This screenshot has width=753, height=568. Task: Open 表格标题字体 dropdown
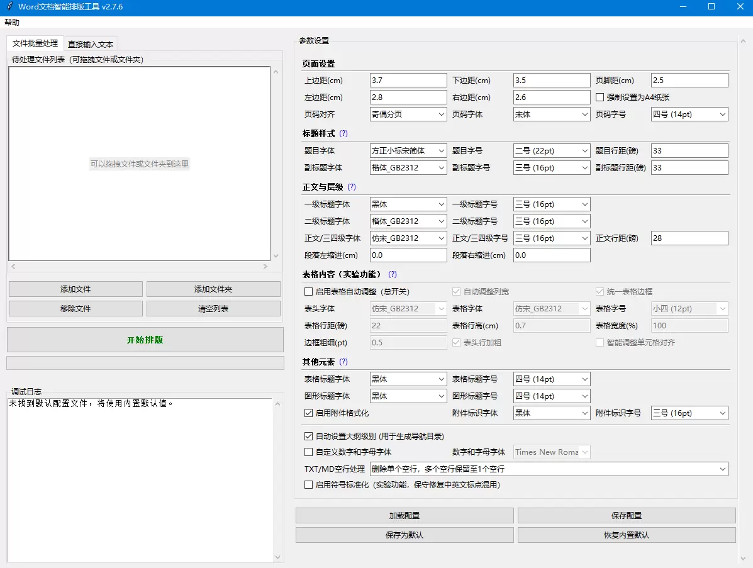[x=408, y=379]
